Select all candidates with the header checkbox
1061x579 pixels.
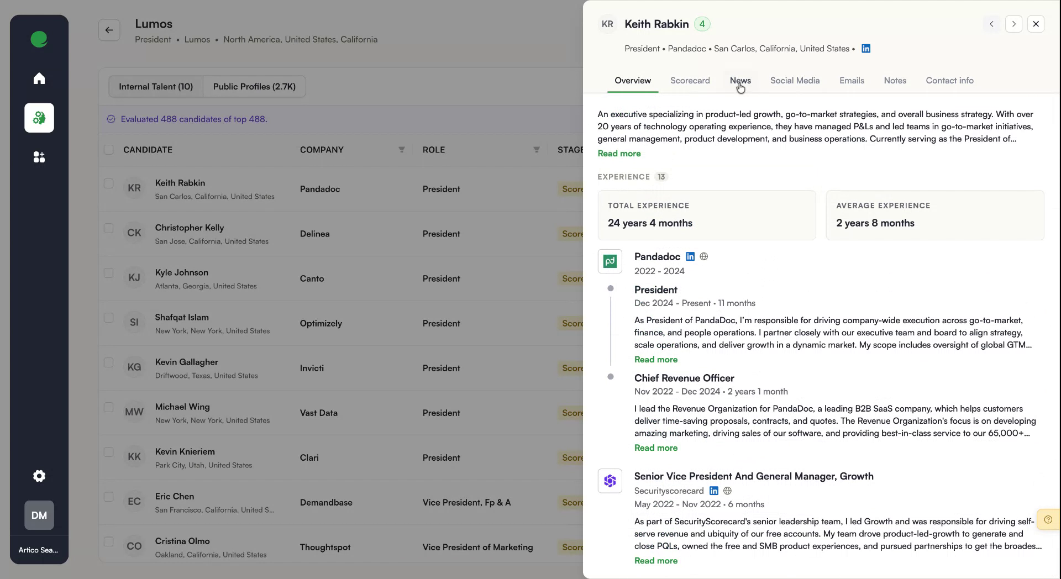(x=108, y=150)
